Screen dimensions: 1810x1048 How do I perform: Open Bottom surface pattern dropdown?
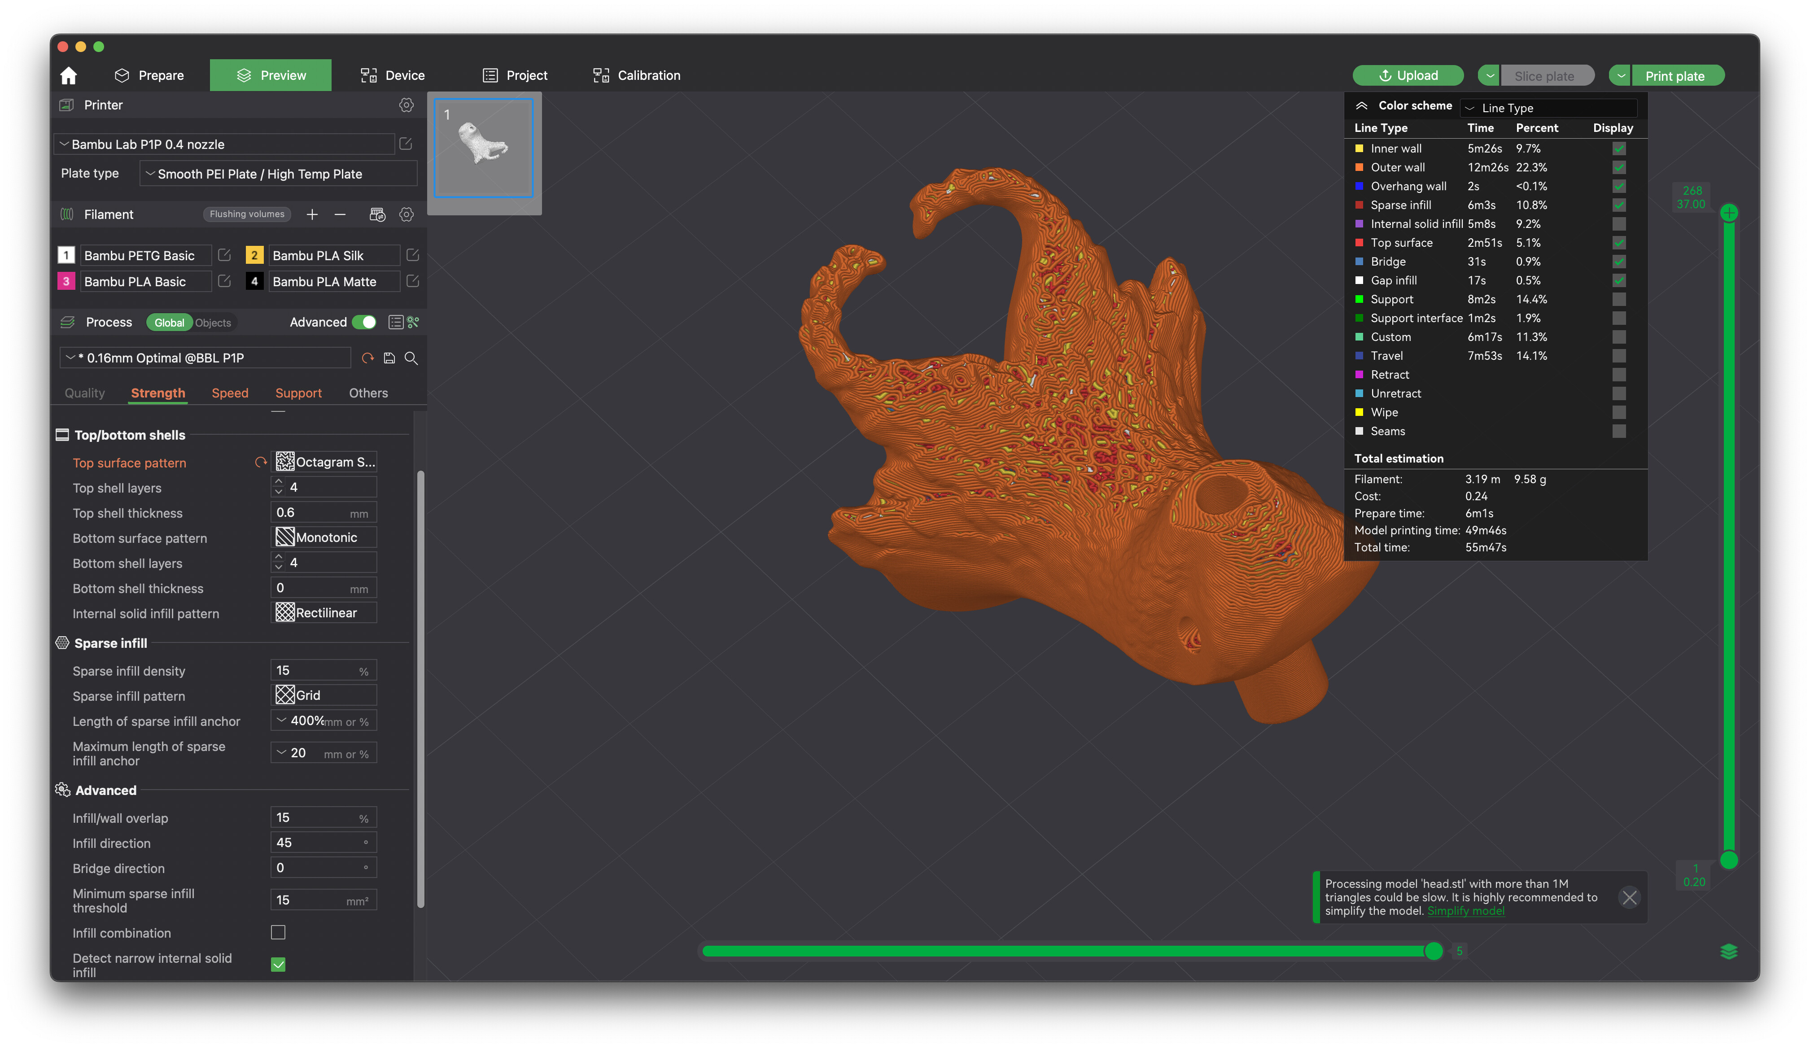tap(324, 537)
